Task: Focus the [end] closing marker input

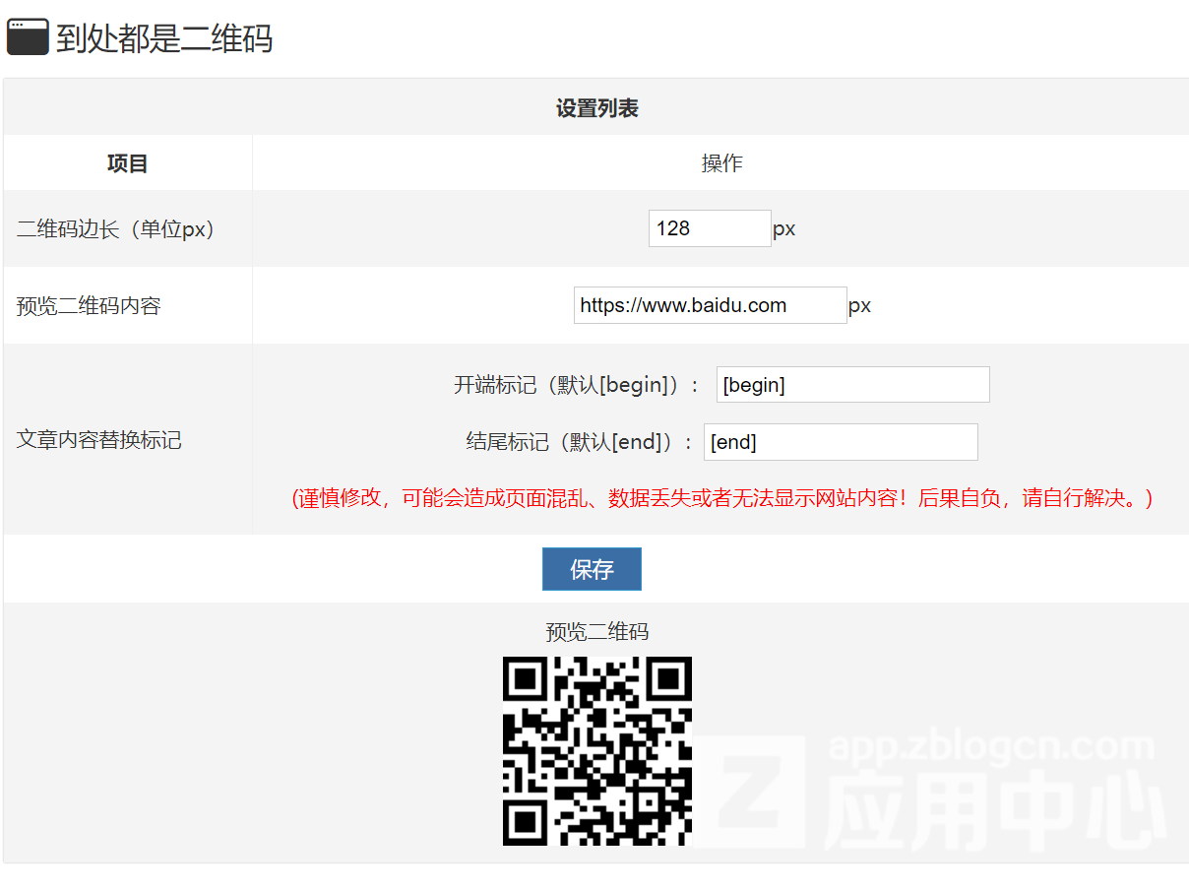Action: point(841,442)
